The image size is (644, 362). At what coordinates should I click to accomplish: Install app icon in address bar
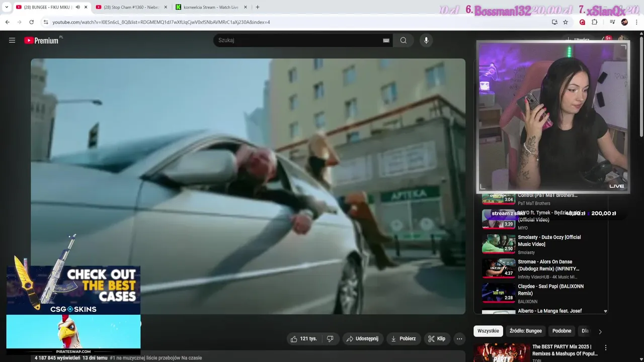(x=554, y=22)
